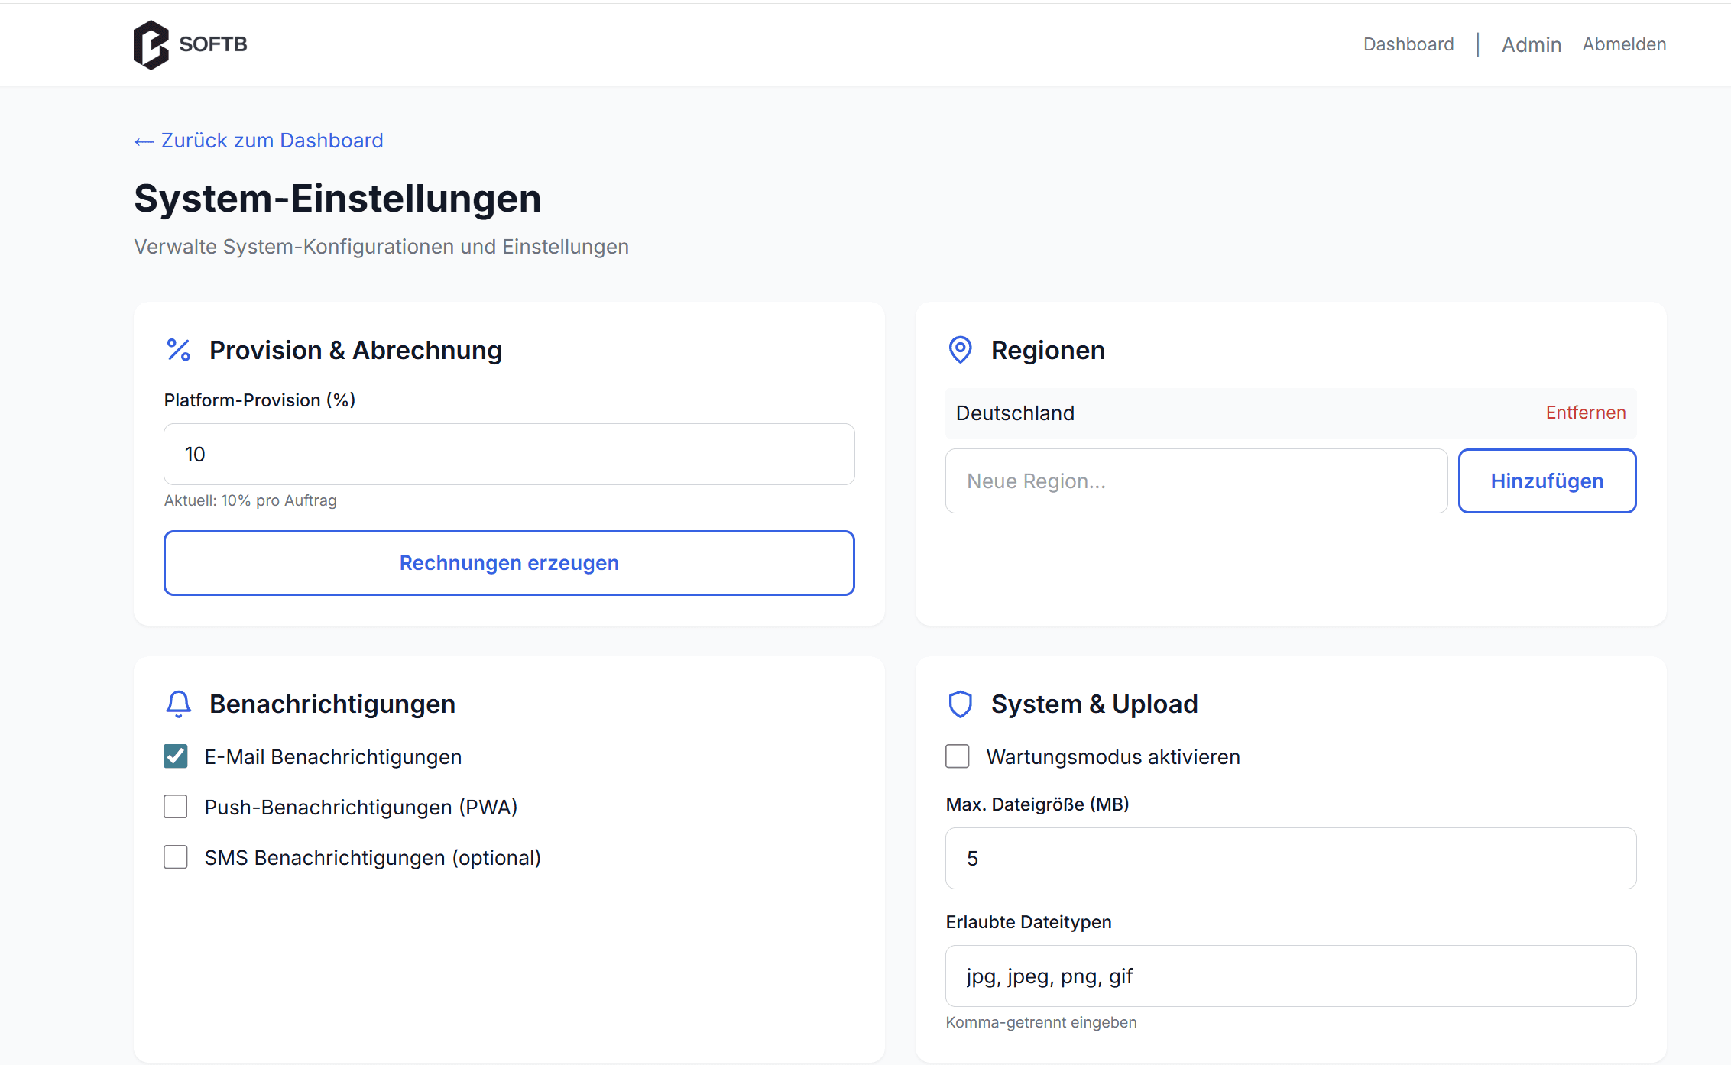The image size is (1731, 1065).
Task: Remove Deutschland via Entfernen
Action: (x=1585, y=413)
